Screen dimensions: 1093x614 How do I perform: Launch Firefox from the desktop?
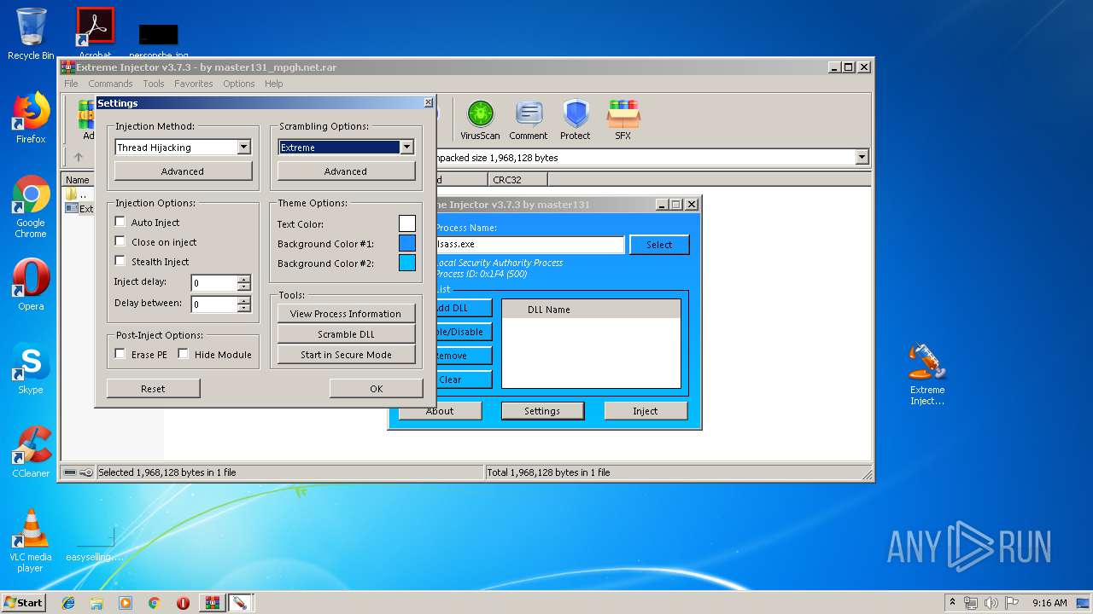(x=31, y=118)
